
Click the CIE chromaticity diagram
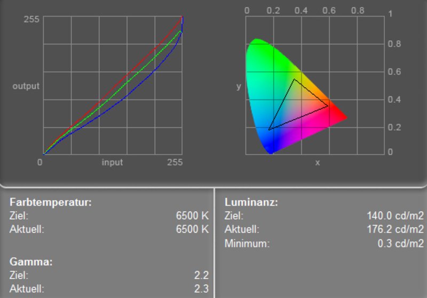pos(315,86)
